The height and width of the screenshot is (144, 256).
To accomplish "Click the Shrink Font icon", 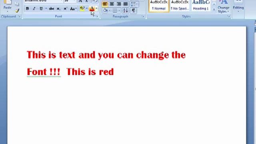I will pyautogui.click(x=86, y=1).
